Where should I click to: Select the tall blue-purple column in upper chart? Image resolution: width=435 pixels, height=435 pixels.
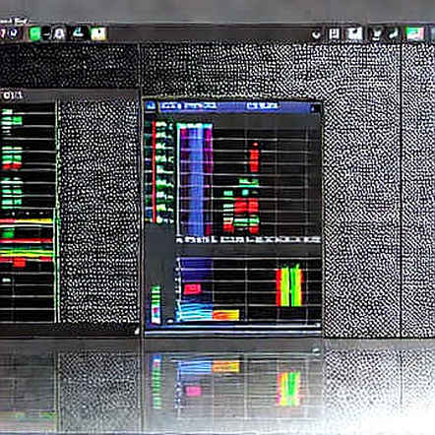coord(196,181)
